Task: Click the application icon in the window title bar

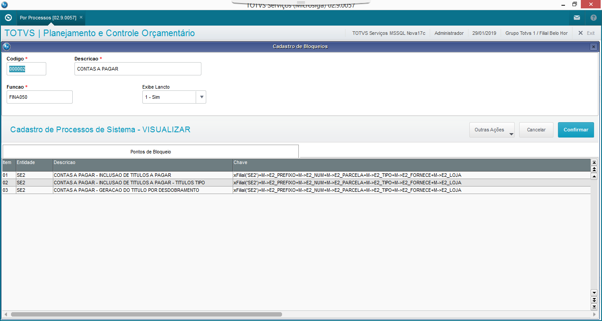Action: 4,4
